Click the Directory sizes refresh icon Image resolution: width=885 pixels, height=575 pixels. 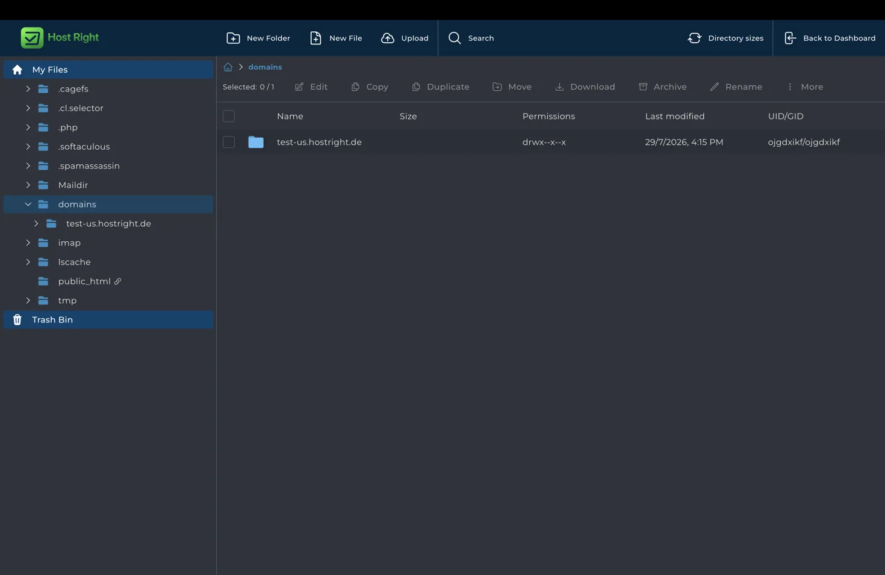(x=694, y=38)
